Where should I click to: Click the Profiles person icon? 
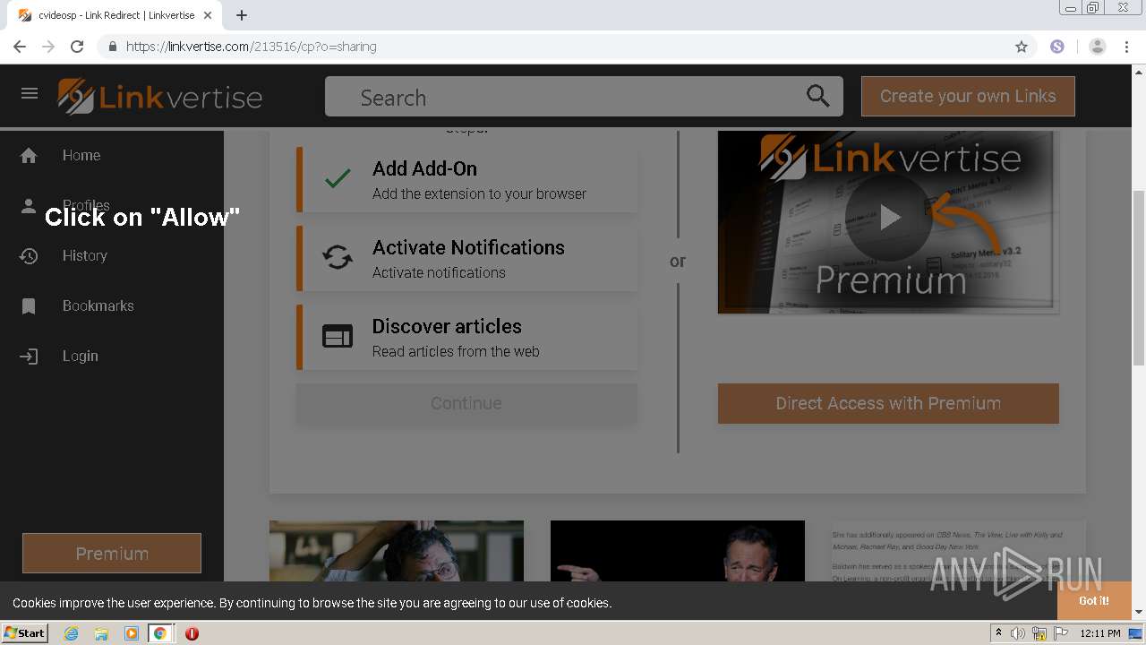[29, 205]
